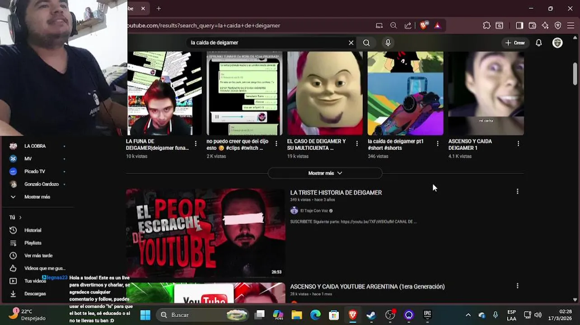This screenshot has height=325, width=580.
Task: Open volume control in system tray
Action: coord(538,315)
